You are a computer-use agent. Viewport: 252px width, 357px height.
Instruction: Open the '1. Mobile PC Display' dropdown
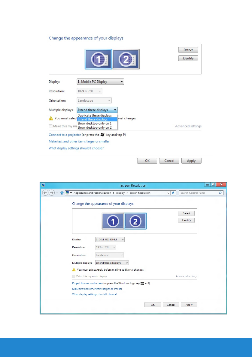click(x=100, y=82)
